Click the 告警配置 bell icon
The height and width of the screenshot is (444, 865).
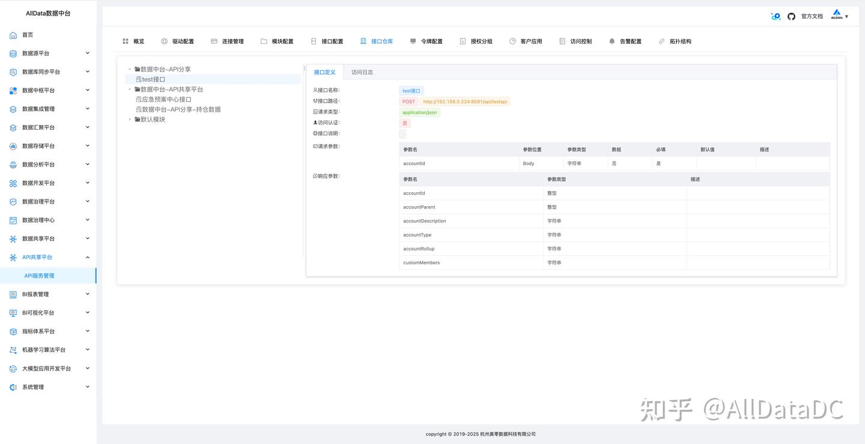(612, 41)
